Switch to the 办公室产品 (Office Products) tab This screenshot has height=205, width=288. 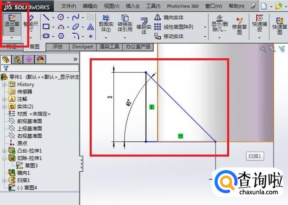138,47
